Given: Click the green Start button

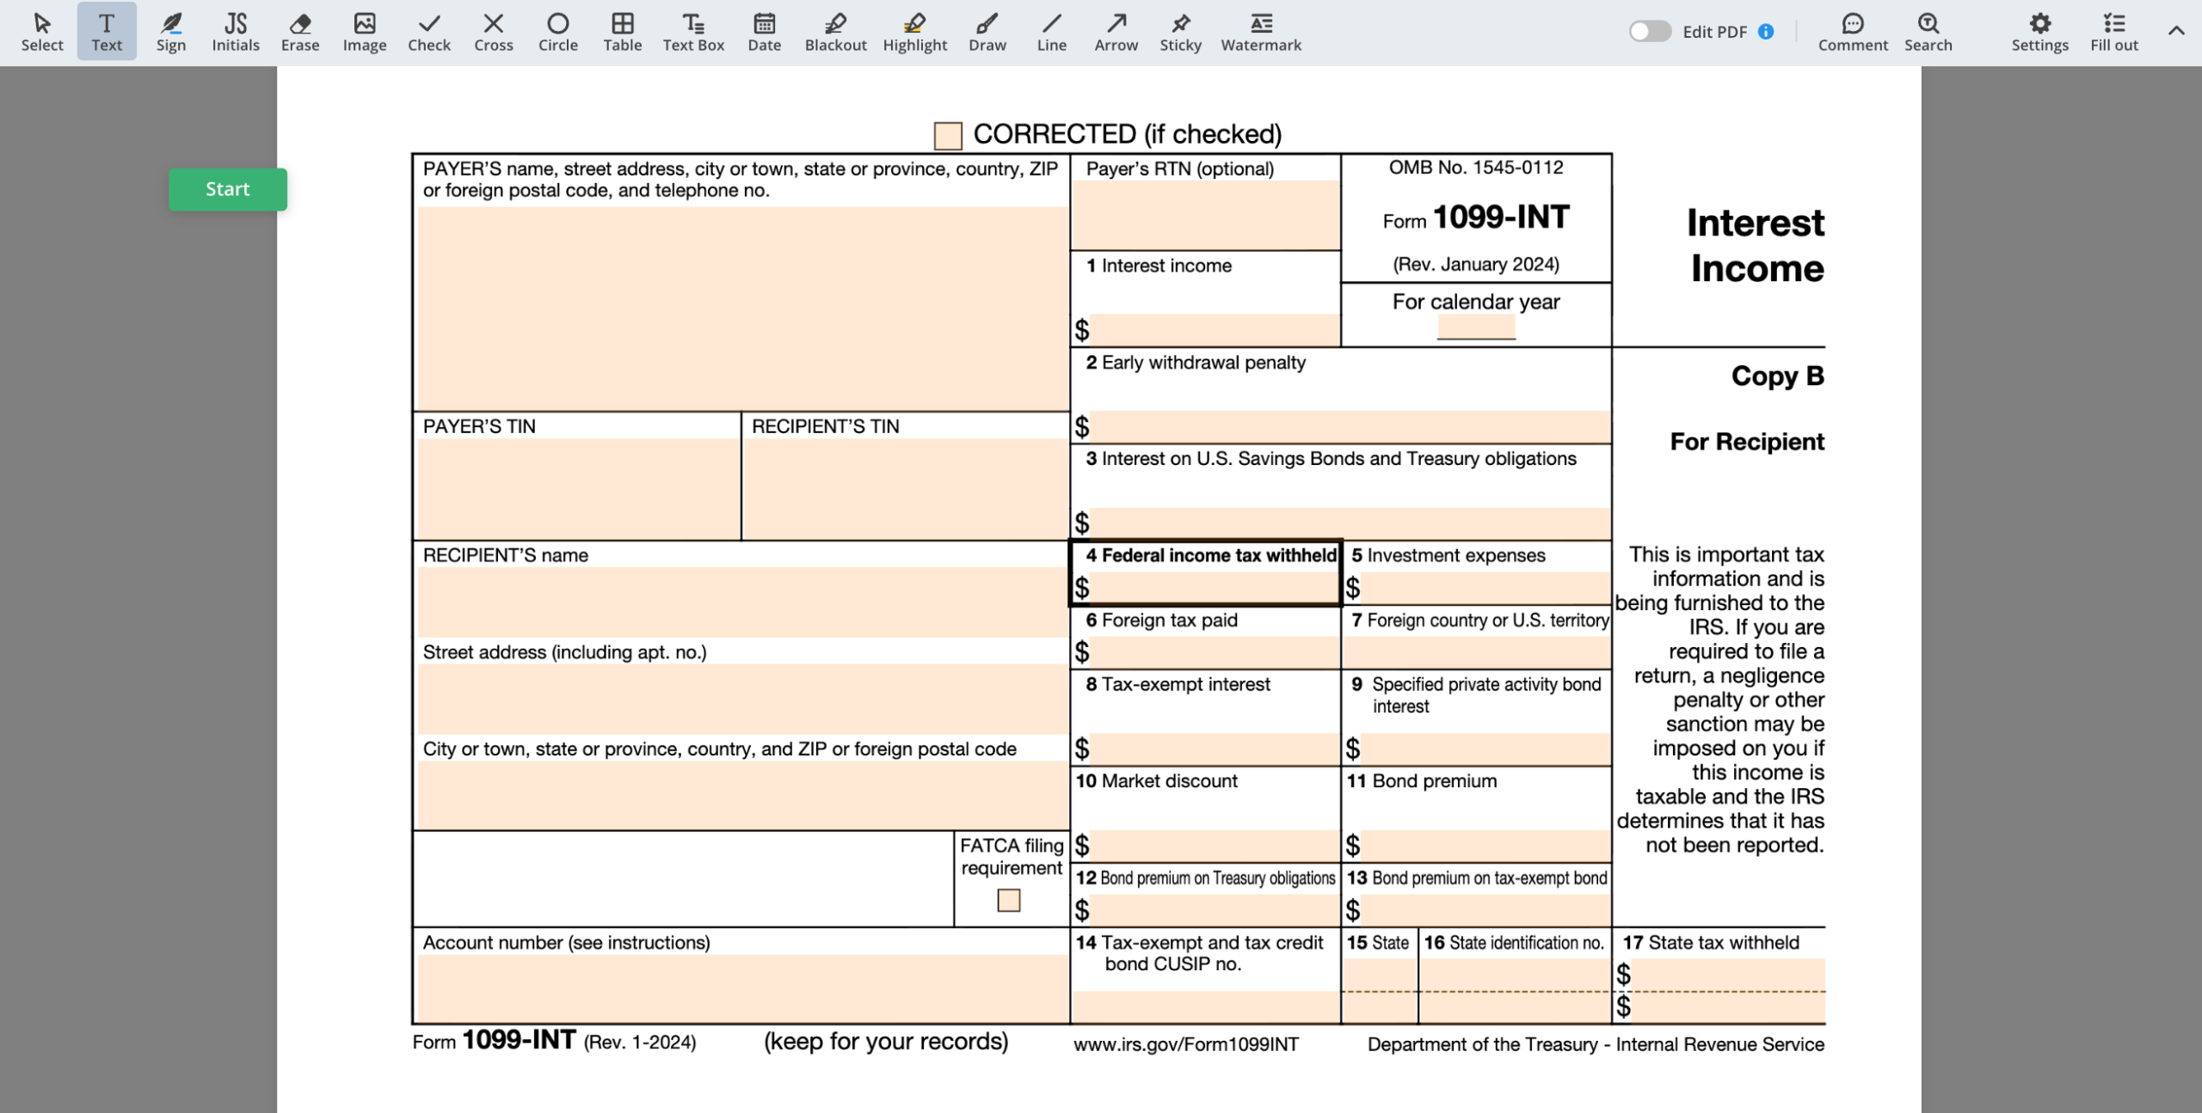Looking at the screenshot, I should click(228, 189).
